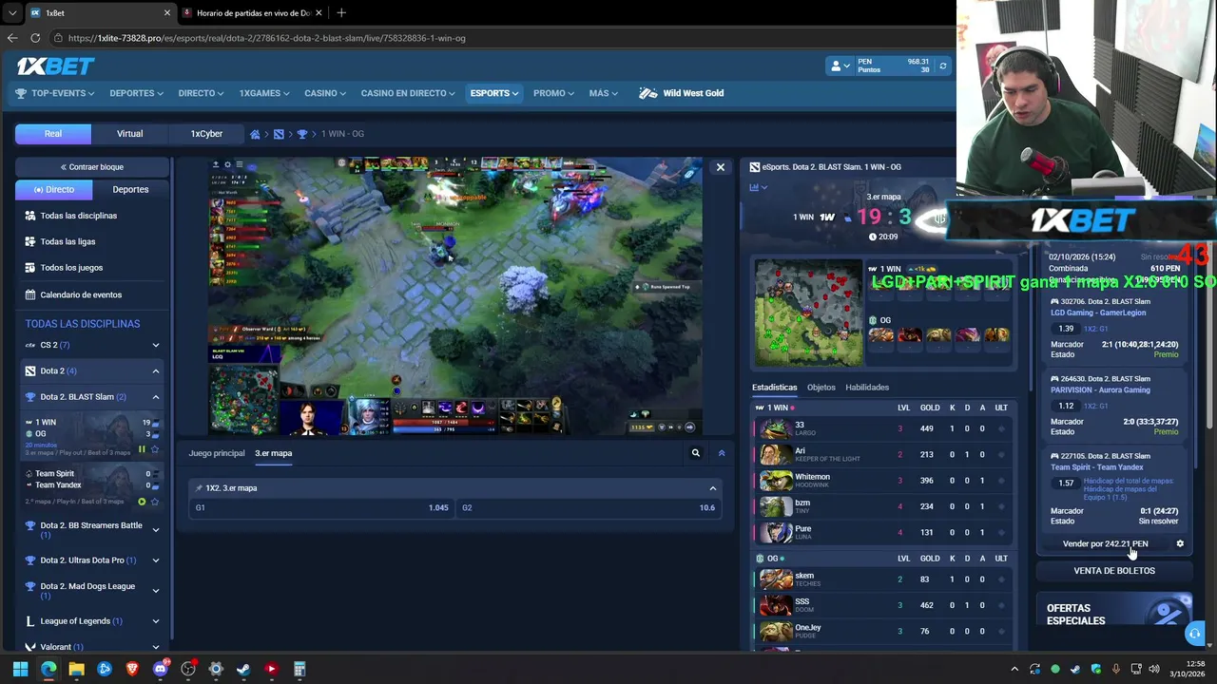Favorite the 1 WIN vs OG match star
This screenshot has height=684, width=1217.
(x=155, y=449)
